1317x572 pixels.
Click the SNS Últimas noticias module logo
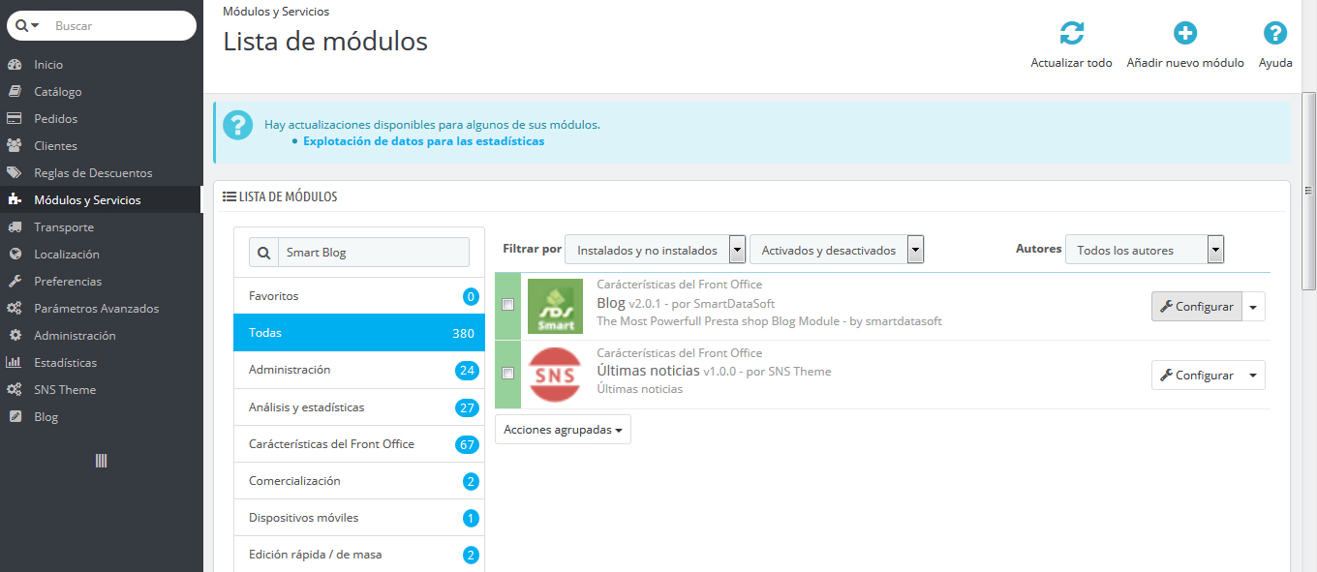(555, 375)
